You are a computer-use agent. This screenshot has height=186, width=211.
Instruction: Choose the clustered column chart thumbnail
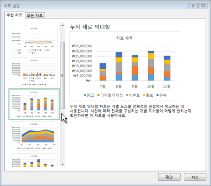[x=34, y=72]
